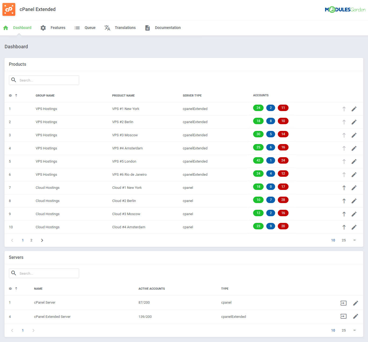This screenshot has height=342, width=368.
Task: Open the Dashboard tab
Action: tap(17, 28)
